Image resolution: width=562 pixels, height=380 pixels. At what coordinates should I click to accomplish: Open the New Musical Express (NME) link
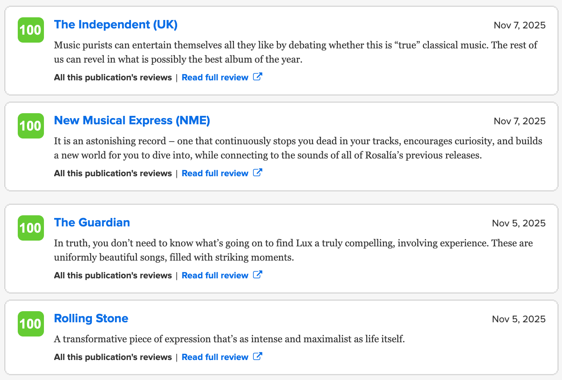point(132,121)
